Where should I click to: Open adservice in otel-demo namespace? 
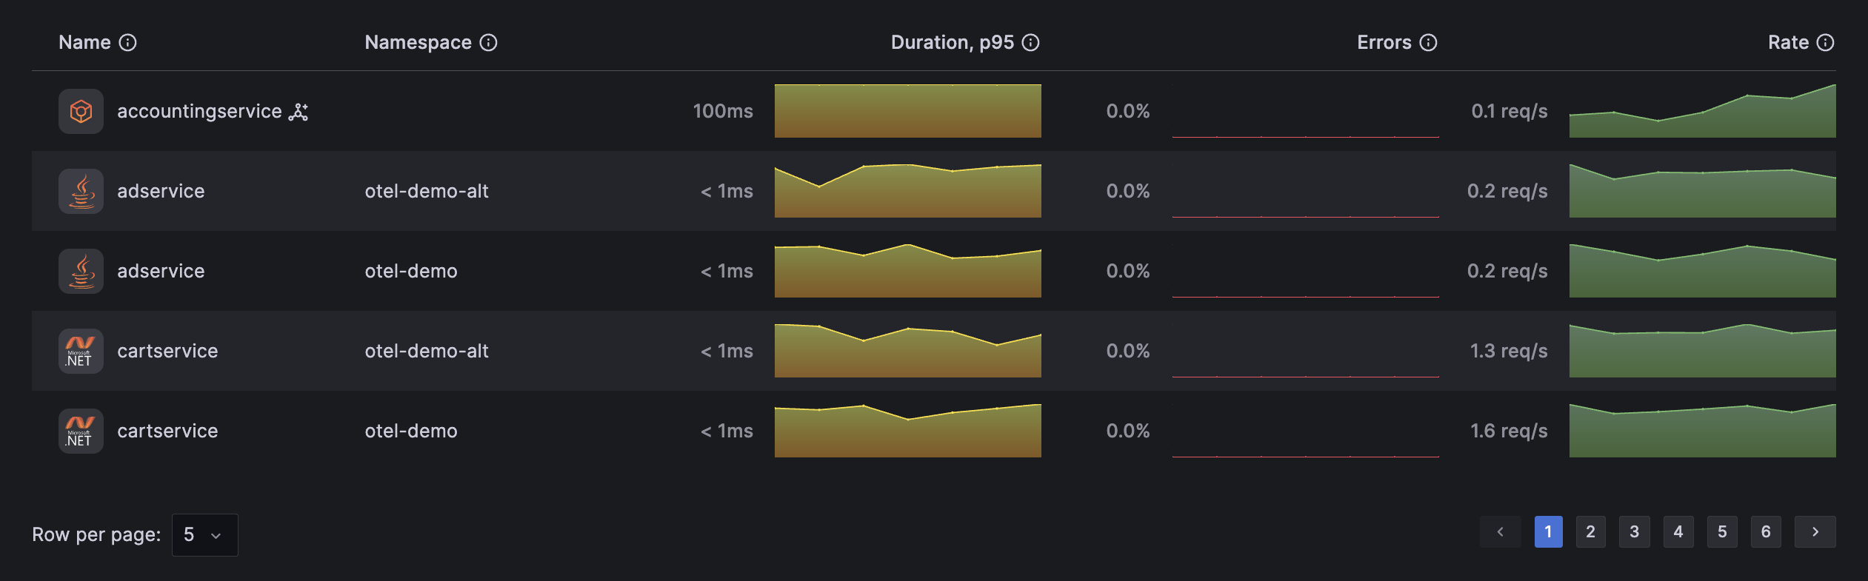click(161, 272)
